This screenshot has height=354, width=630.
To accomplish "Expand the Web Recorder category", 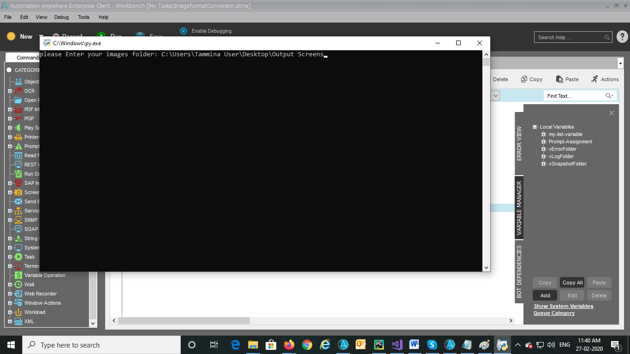I will point(10,294).
